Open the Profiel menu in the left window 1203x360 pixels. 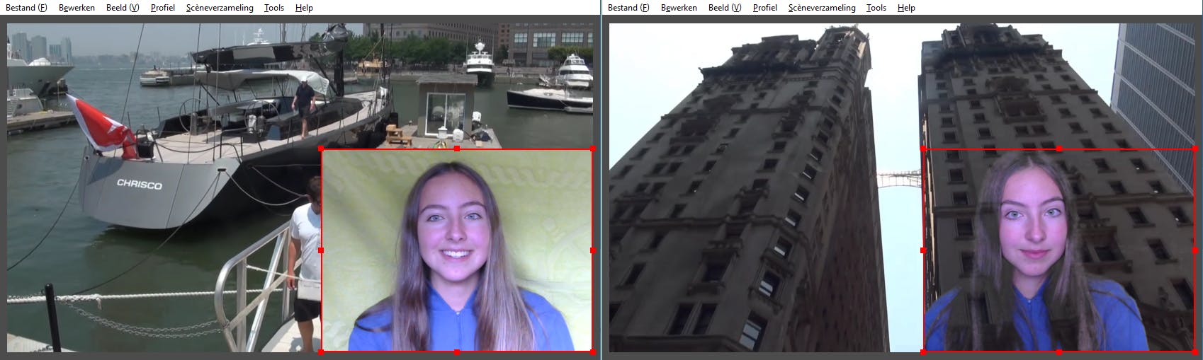coord(163,8)
